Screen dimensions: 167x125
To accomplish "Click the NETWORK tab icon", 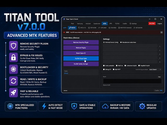I will 89,28.
